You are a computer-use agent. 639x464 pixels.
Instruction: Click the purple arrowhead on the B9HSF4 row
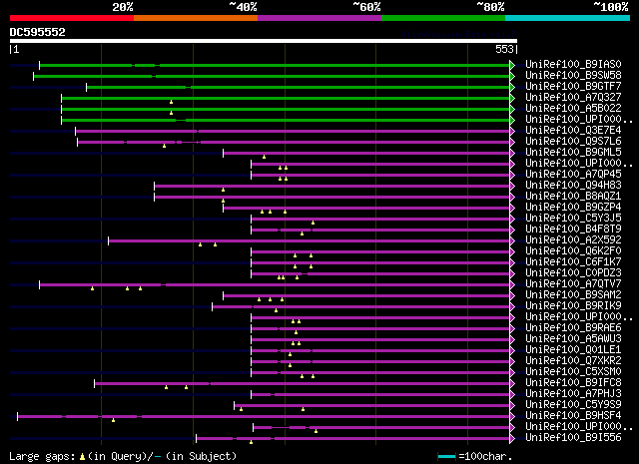tap(512, 417)
